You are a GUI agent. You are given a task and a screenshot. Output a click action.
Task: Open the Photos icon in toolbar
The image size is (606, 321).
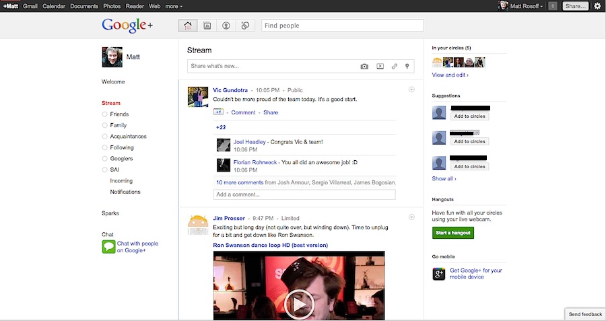(x=207, y=26)
